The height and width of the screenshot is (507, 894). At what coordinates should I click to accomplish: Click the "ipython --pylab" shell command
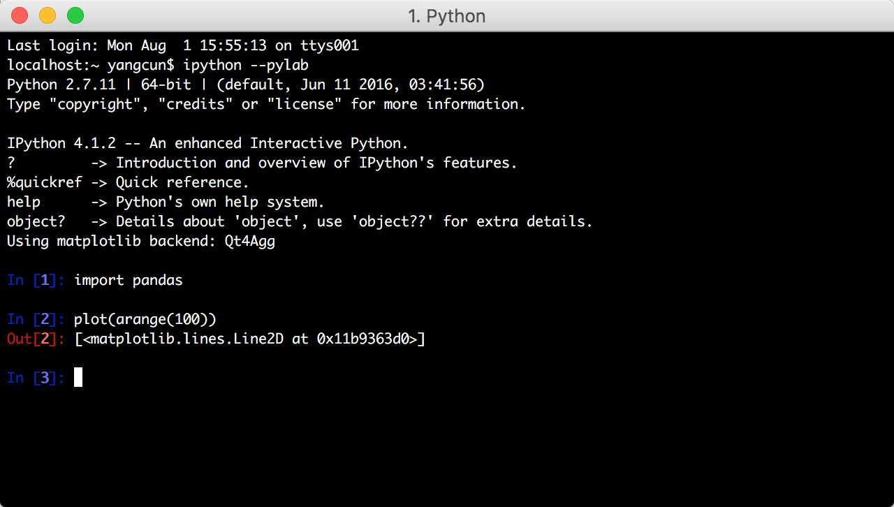point(245,65)
